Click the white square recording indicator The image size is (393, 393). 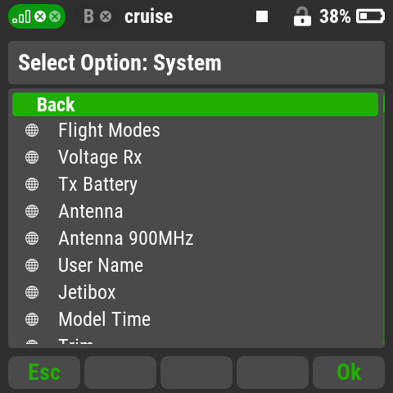click(262, 16)
